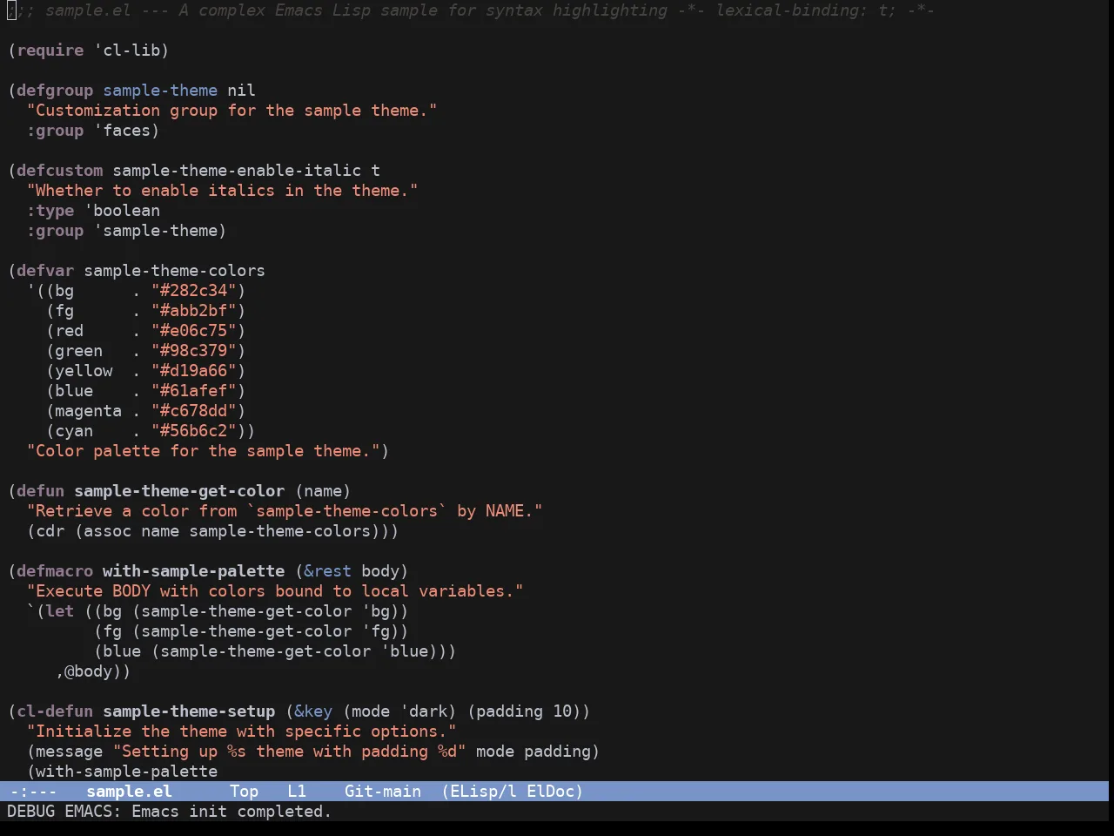This screenshot has height=836, width=1114.
Task: Click macro name with-sample-palette in defmacro
Action: 193,571
